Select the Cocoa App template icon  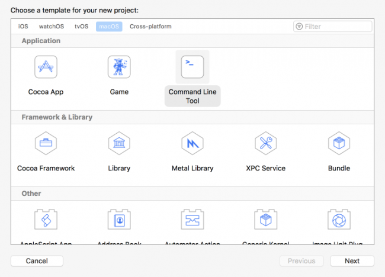[46, 67]
